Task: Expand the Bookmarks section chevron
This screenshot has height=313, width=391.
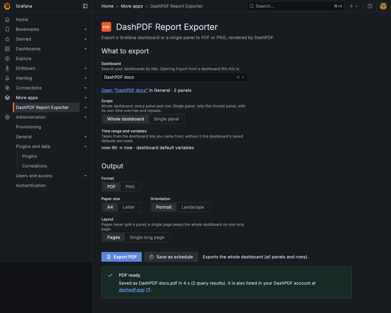Action: click(x=86, y=29)
